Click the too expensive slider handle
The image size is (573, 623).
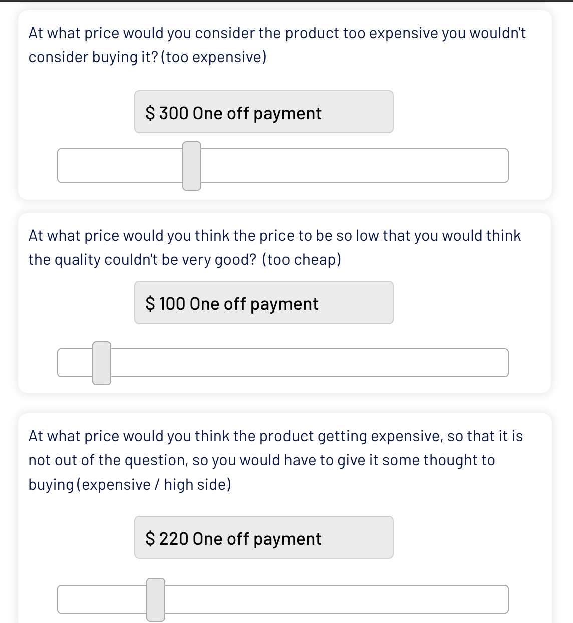[192, 166]
